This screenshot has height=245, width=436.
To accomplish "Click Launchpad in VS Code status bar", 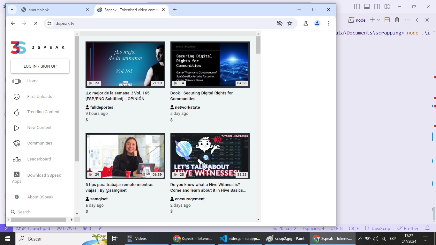I will [33, 228].
